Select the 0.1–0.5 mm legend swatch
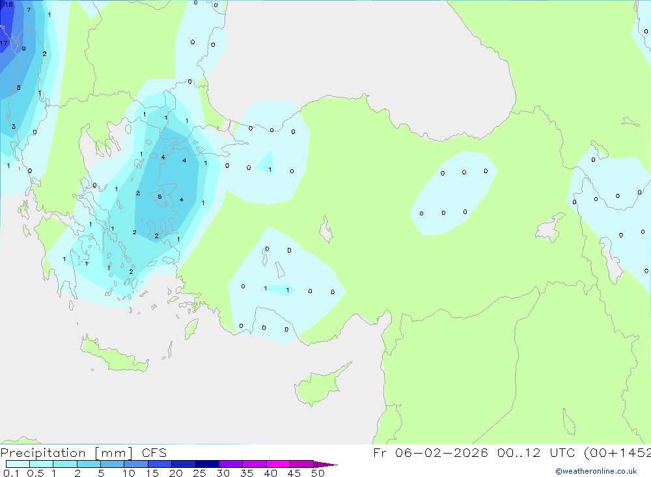 click(18, 464)
